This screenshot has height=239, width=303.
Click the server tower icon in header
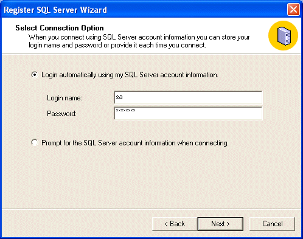coord(284,36)
